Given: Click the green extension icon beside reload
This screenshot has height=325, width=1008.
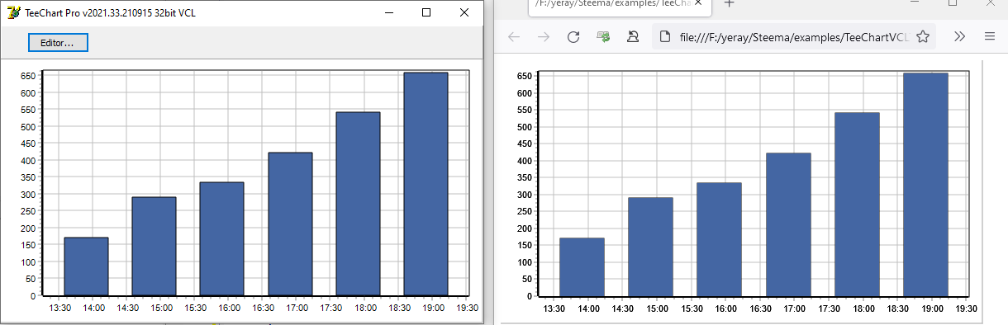Looking at the screenshot, I should 603,36.
